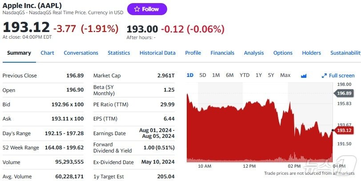This screenshot has width=361, height=181.
Task: Open the Conversations tab
Action: point(81,53)
